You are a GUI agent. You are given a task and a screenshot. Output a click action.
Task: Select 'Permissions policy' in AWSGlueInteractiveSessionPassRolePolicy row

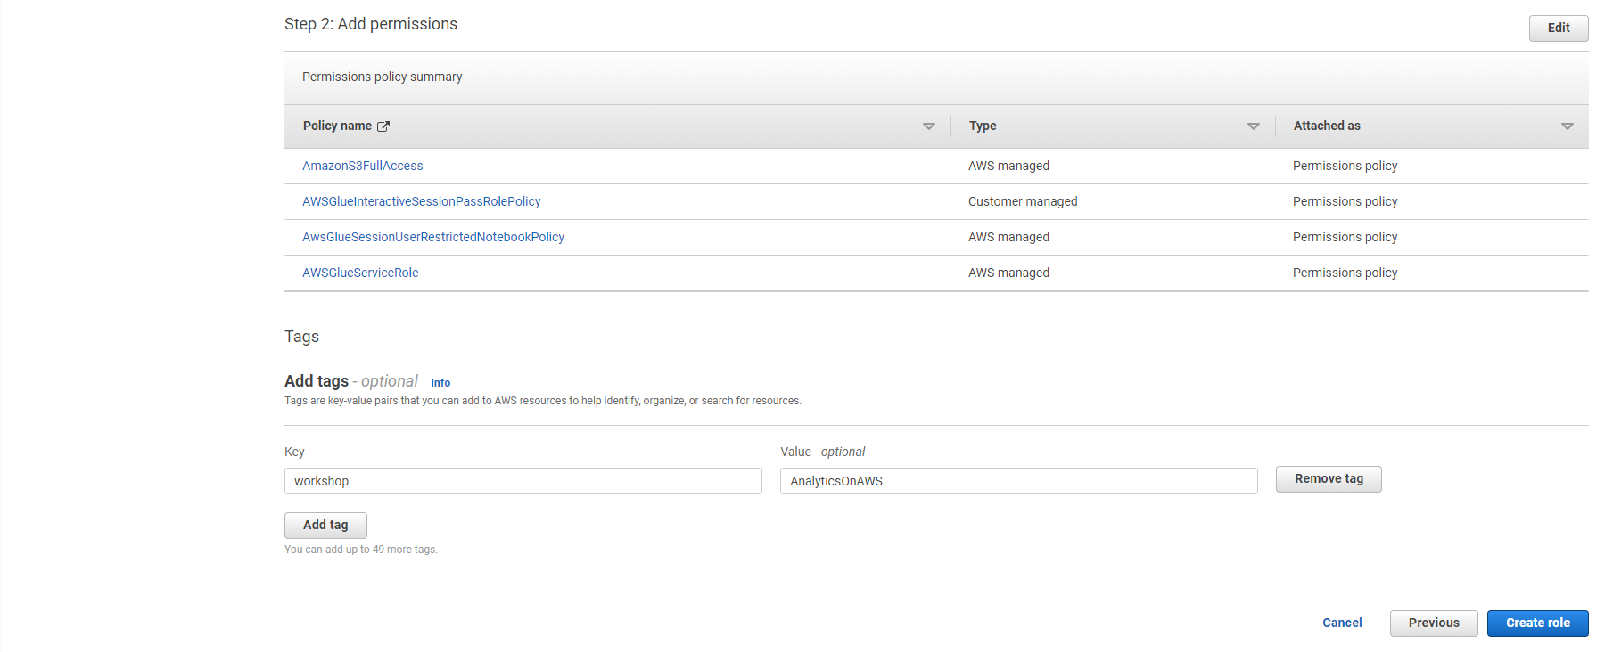[1345, 201]
